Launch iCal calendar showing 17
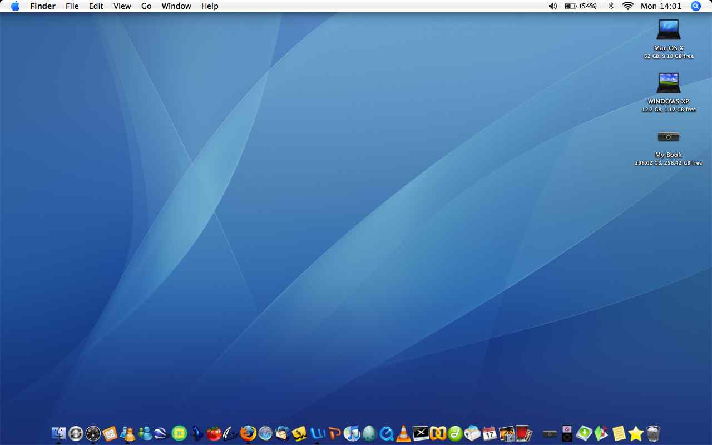The image size is (712, 445). click(489, 433)
